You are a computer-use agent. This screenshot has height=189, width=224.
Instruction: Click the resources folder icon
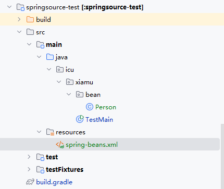click(x=50, y=132)
